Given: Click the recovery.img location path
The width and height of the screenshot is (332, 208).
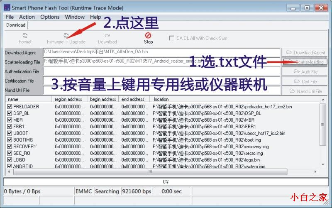Looking at the screenshot, I should tap(211, 147).
